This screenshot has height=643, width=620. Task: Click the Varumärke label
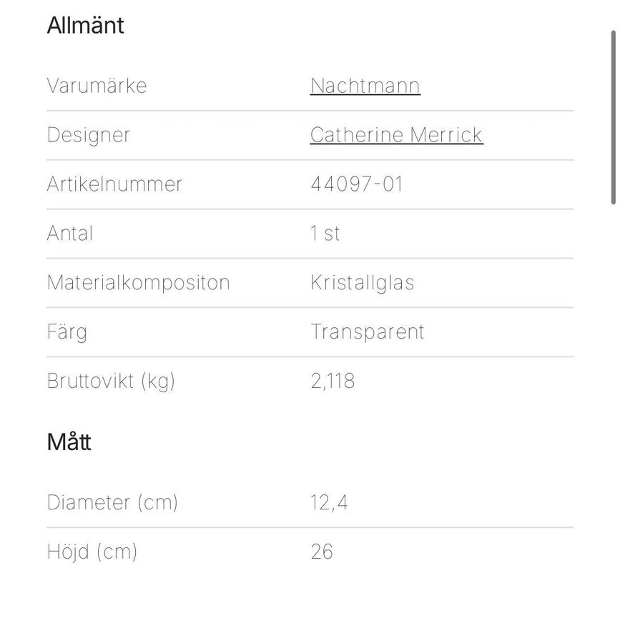point(97,86)
